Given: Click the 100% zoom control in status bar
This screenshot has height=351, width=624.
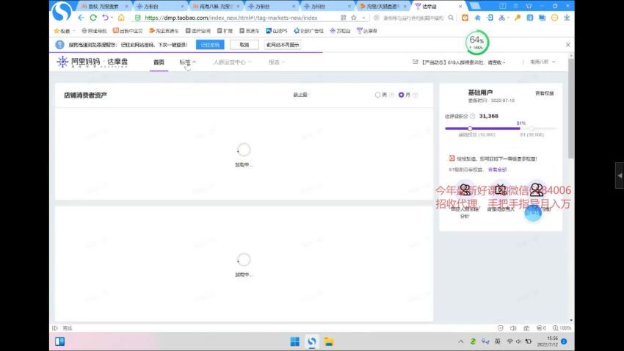Looking at the screenshot, I should (562, 328).
